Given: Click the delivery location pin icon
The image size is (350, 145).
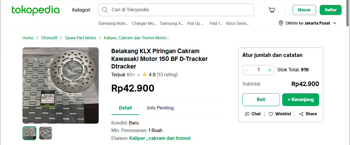Looking at the screenshot, I should tap(281, 23).
